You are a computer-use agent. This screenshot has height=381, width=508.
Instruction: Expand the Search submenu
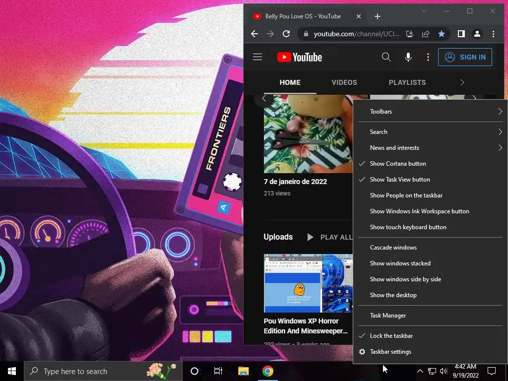pos(430,132)
